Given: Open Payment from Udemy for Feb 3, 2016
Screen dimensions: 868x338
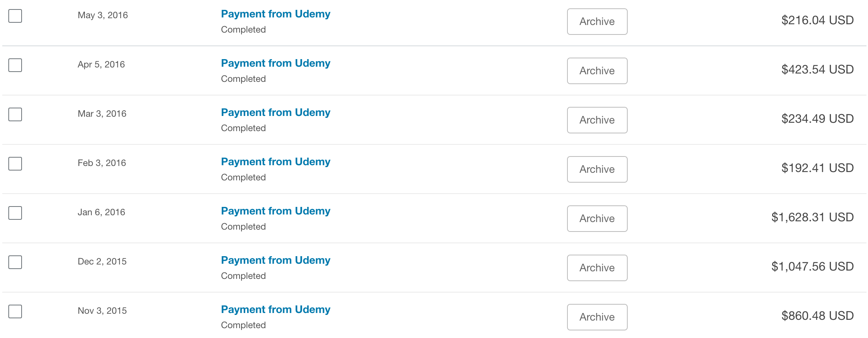Looking at the screenshot, I should (276, 162).
